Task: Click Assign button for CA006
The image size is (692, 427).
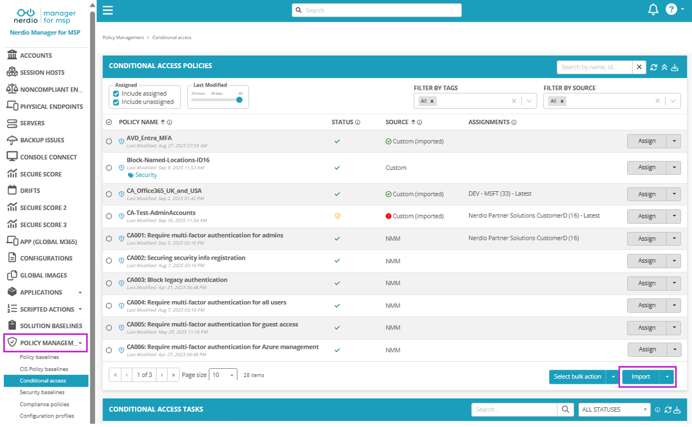Action: [x=647, y=350]
